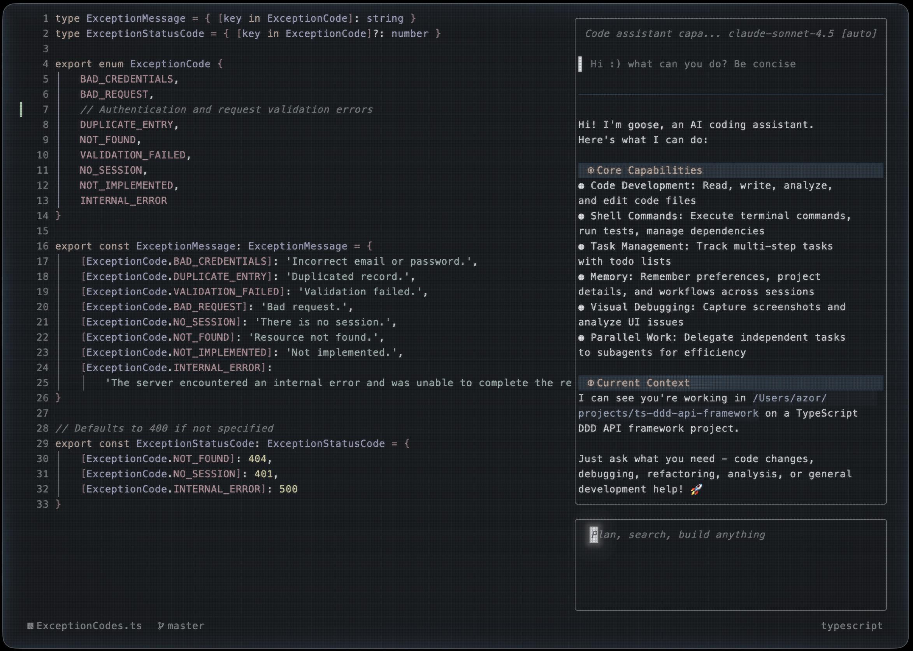Open the claude-sonnet-4.5 model selector

780,33
